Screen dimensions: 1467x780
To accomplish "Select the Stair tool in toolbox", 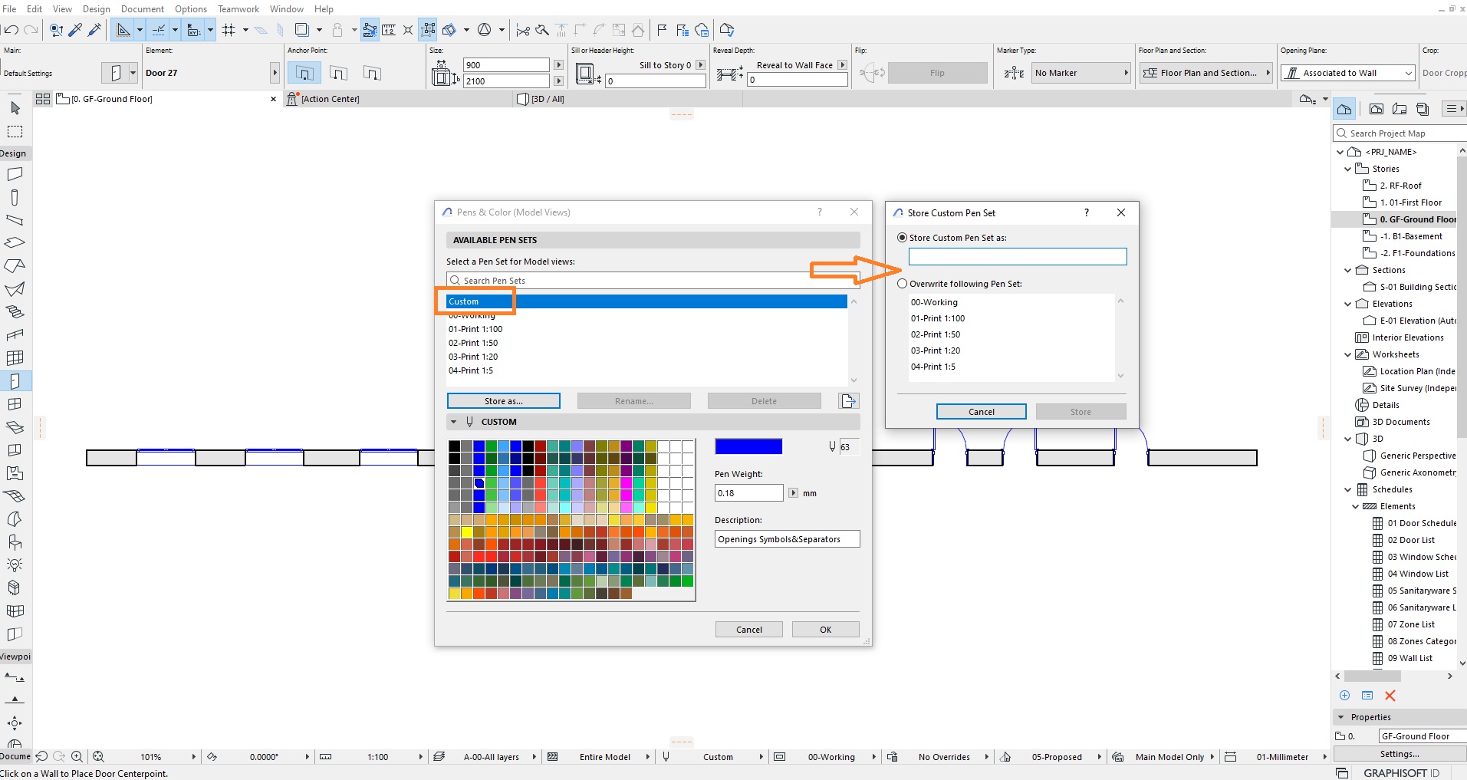I will pos(15,312).
